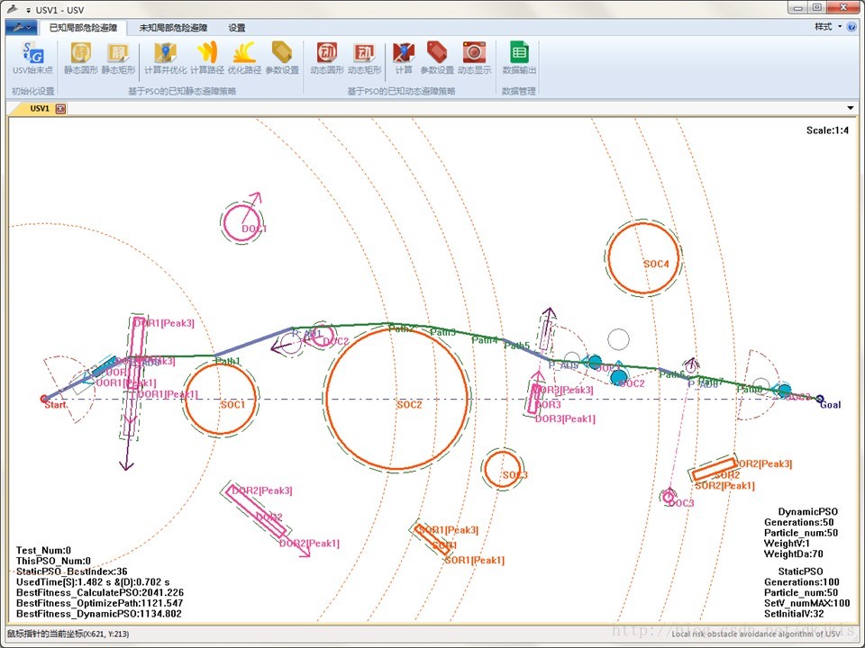Open the document tab list arrow

click(x=850, y=109)
